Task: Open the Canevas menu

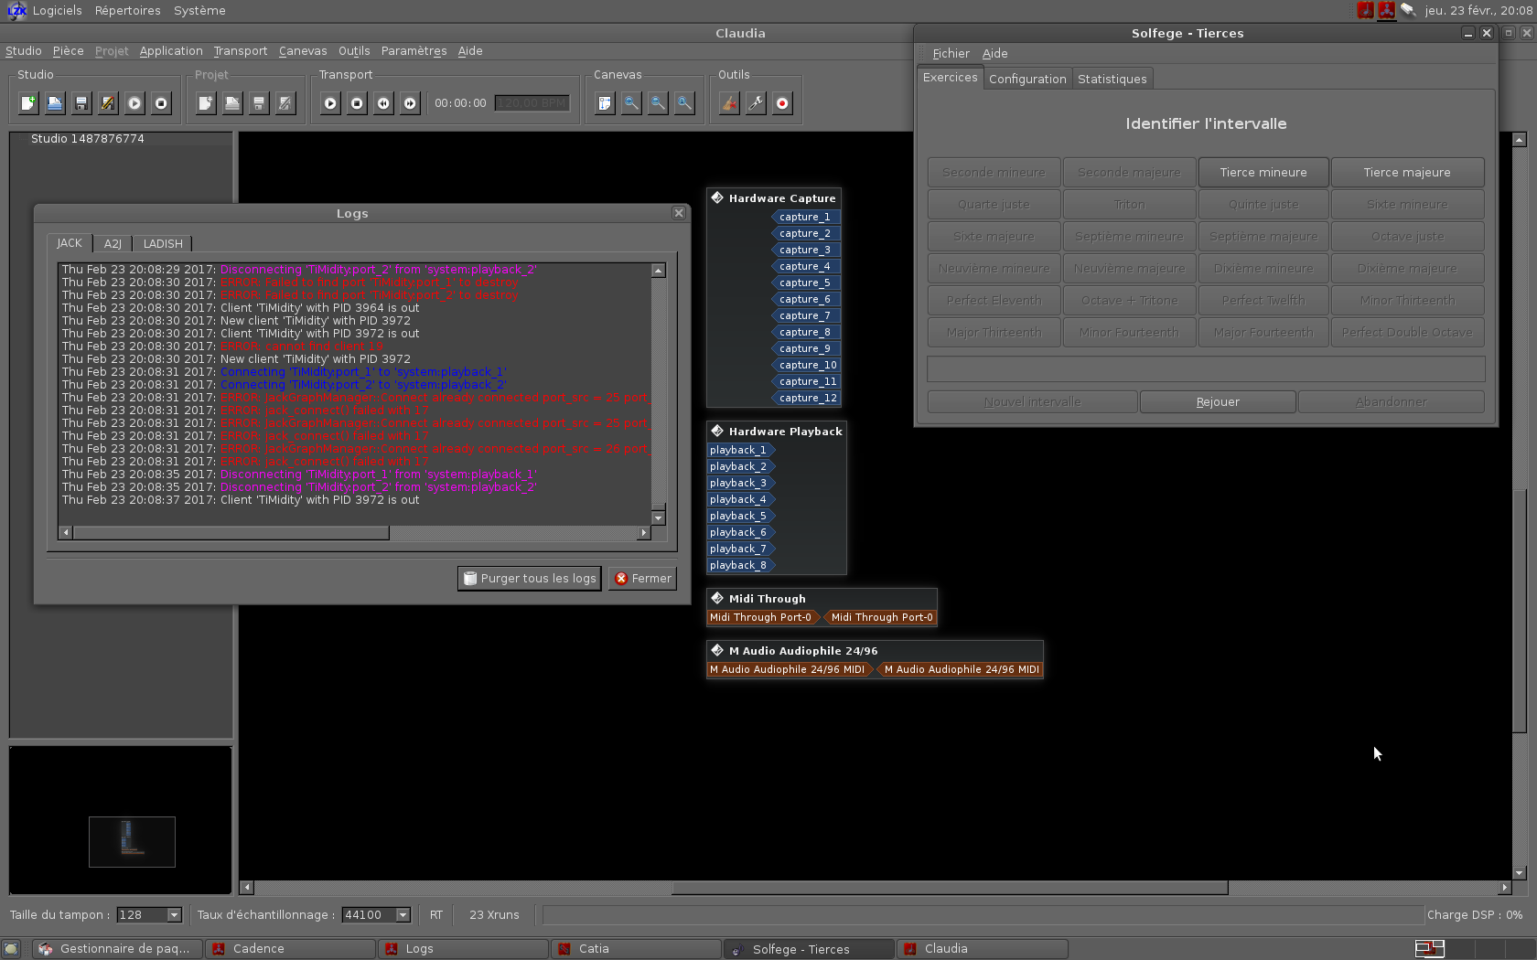Action: [x=303, y=51]
